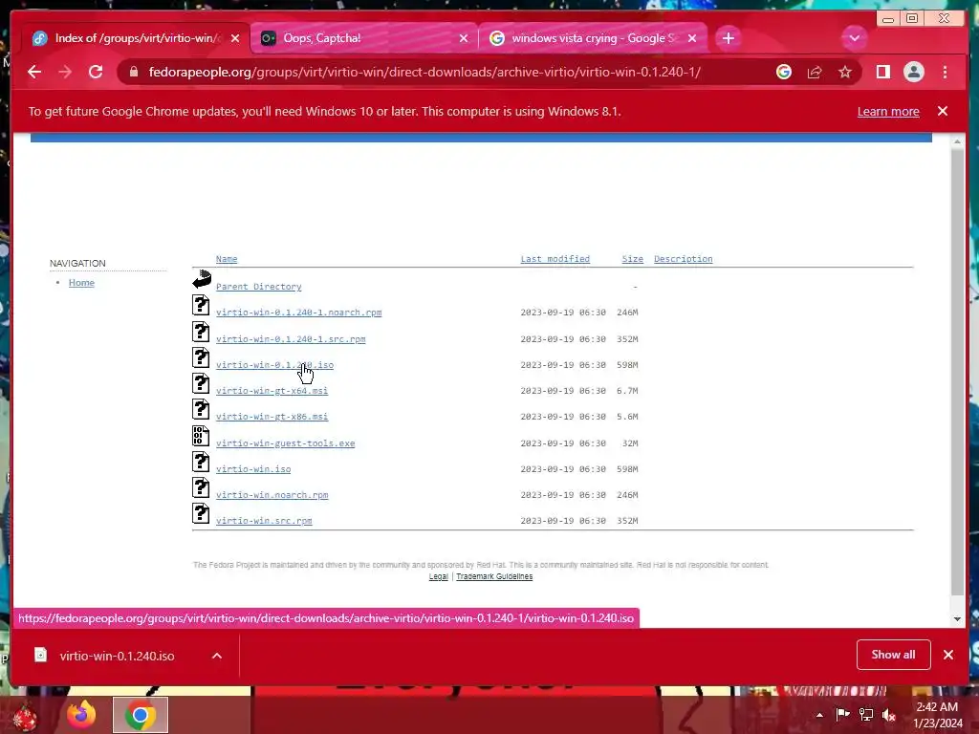Open the Legal footer link
979x734 pixels.
coord(438,576)
